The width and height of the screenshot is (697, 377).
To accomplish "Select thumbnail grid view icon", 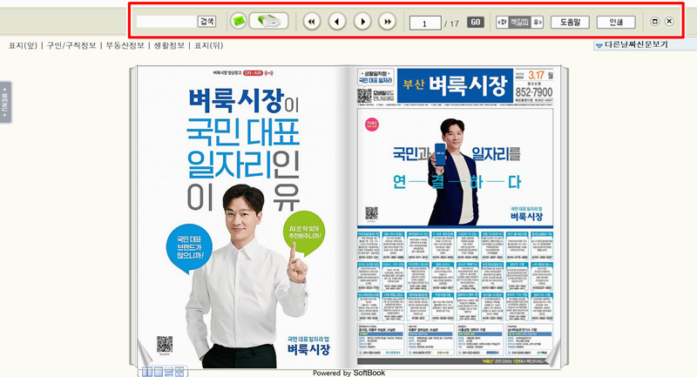I will 179,372.
